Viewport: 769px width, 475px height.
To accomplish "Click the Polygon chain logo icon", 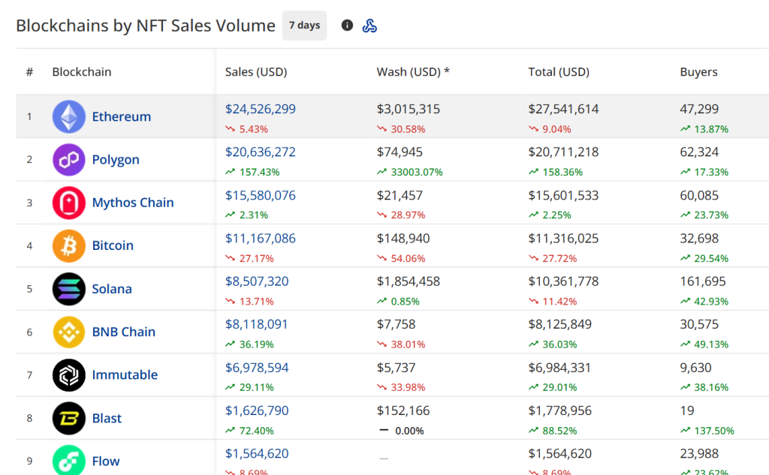I will pyautogui.click(x=68, y=160).
